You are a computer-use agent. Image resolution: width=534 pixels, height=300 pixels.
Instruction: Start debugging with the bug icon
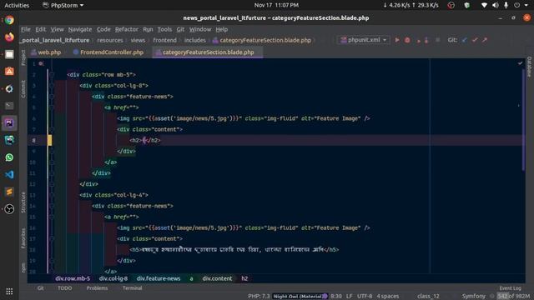407,40
